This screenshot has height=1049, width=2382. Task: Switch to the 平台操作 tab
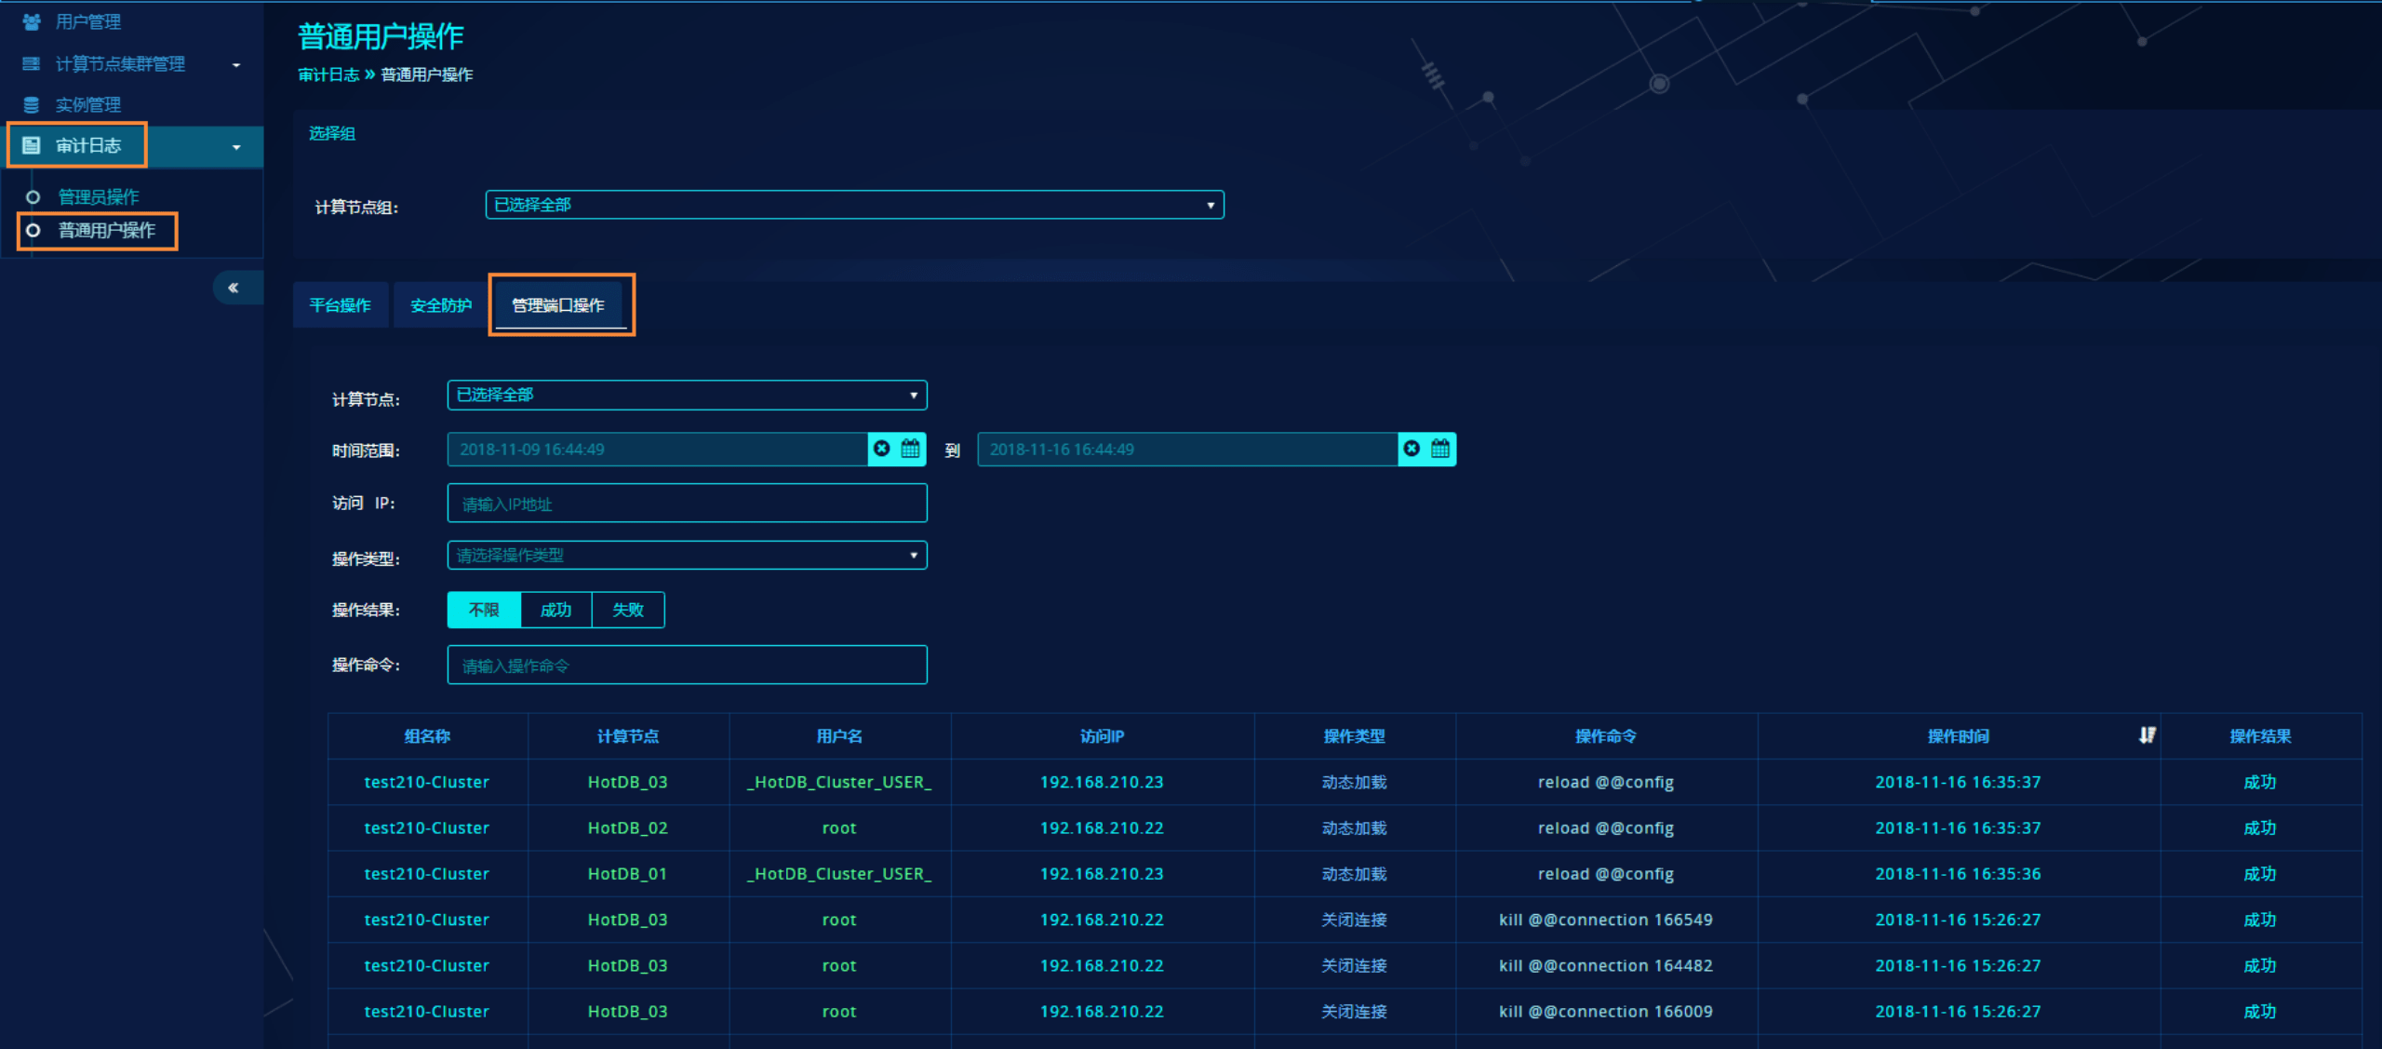click(x=340, y=305)
